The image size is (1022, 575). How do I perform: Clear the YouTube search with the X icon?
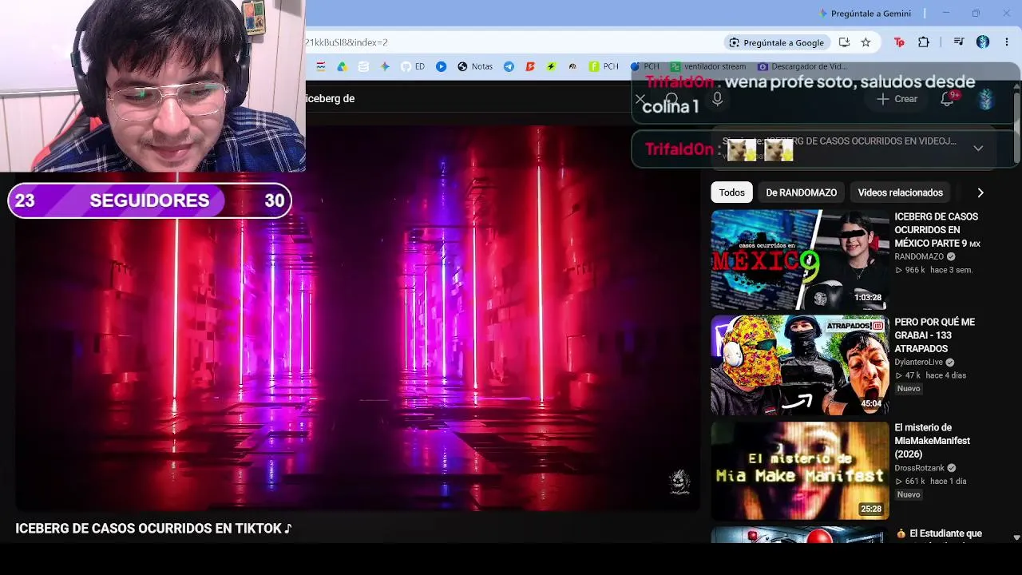(x=640, y=99)
